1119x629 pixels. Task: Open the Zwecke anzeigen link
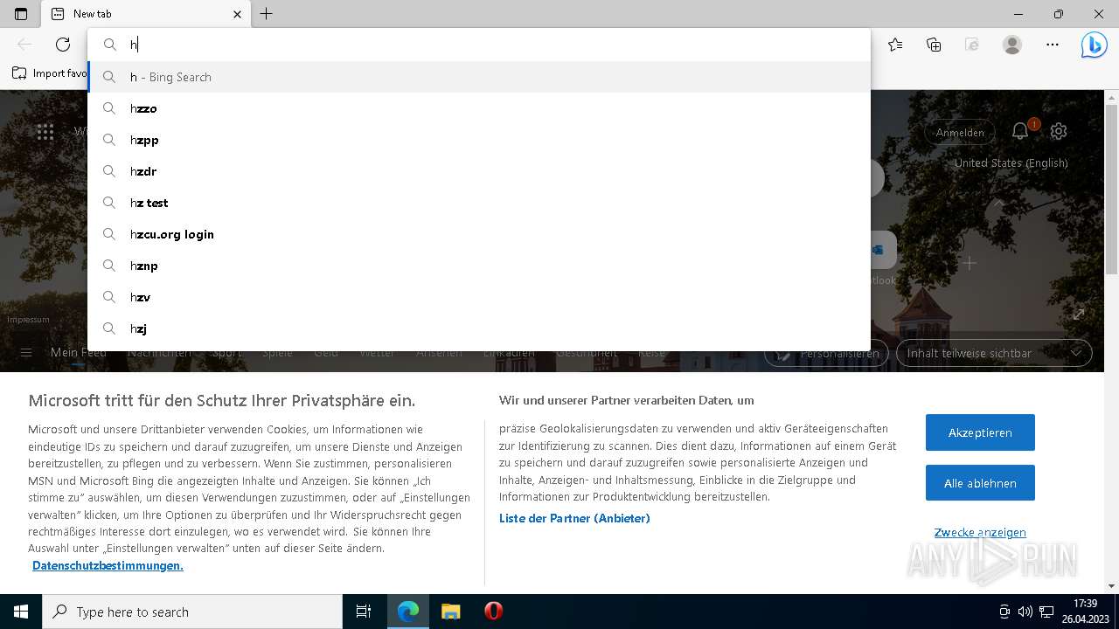pos(980,532)
